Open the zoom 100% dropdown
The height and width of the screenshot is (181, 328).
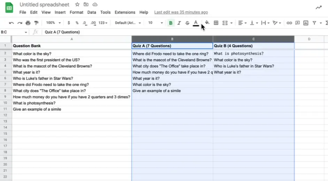point(53,23)
